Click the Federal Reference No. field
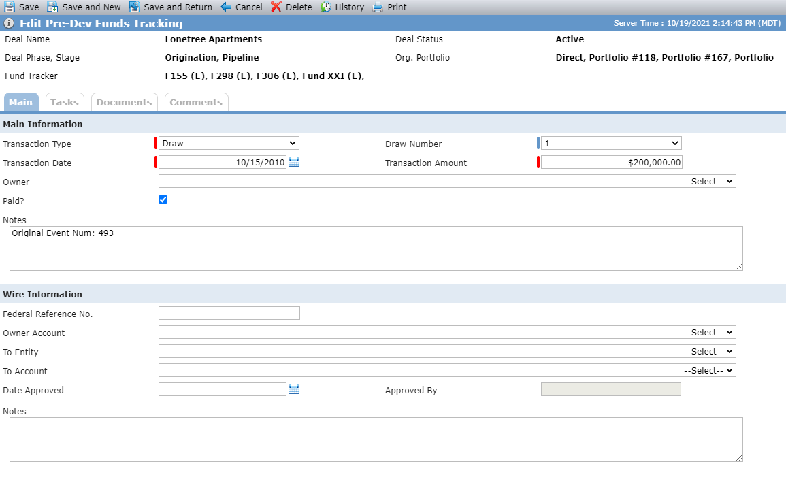Screen dimensions: 786x477 tap(229, 313)
